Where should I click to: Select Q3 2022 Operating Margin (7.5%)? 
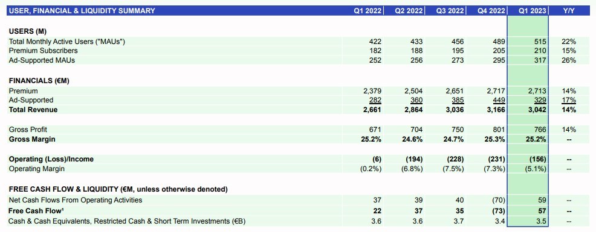(x=452, y=169)
